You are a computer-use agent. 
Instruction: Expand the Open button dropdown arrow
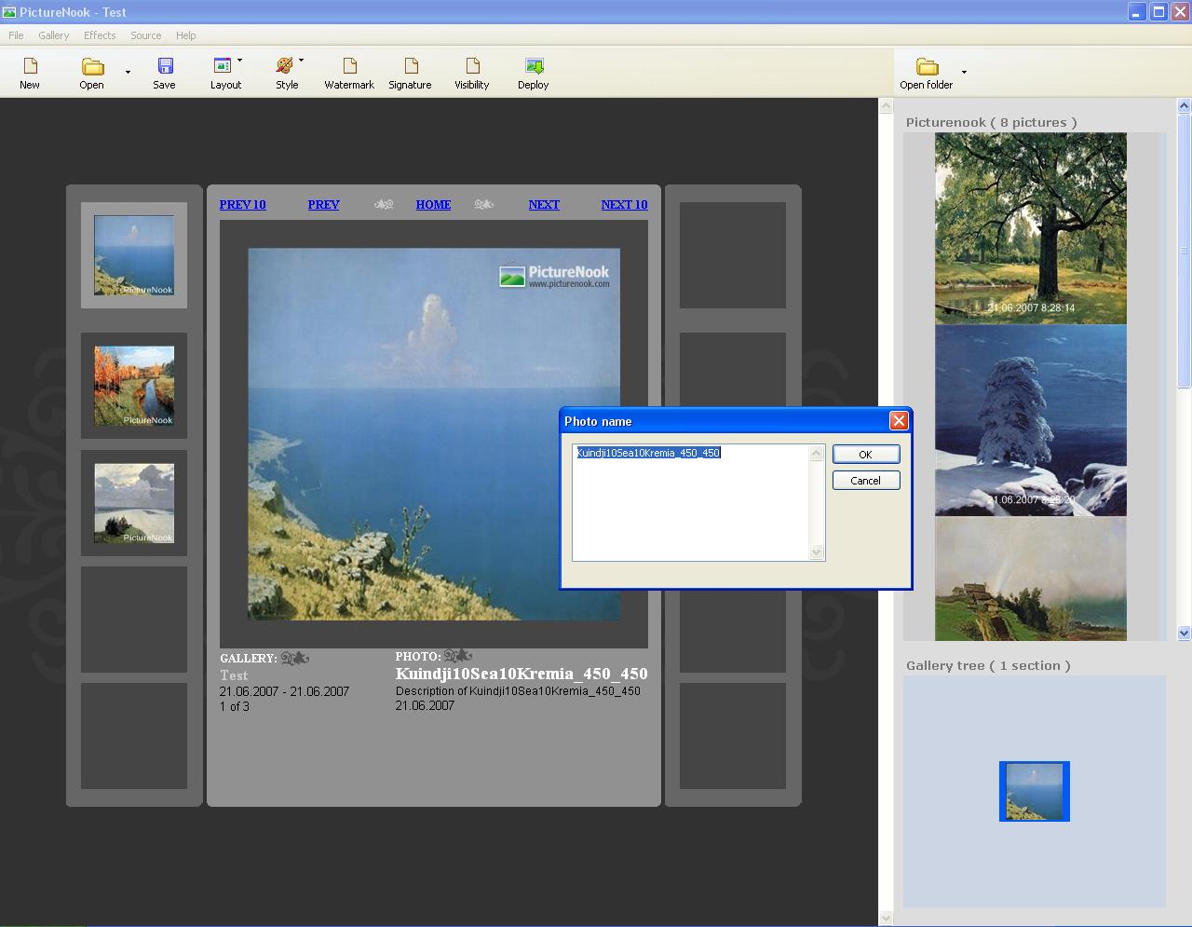(x=128, y=72)
